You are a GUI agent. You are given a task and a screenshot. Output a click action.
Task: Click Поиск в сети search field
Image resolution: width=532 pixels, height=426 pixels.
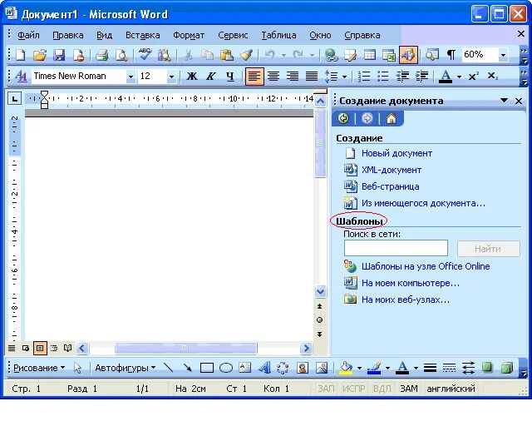396,248
